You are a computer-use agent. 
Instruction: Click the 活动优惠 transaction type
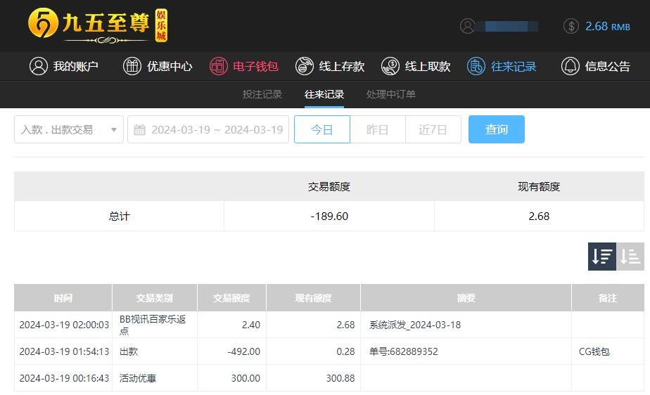tap(138, 378)
